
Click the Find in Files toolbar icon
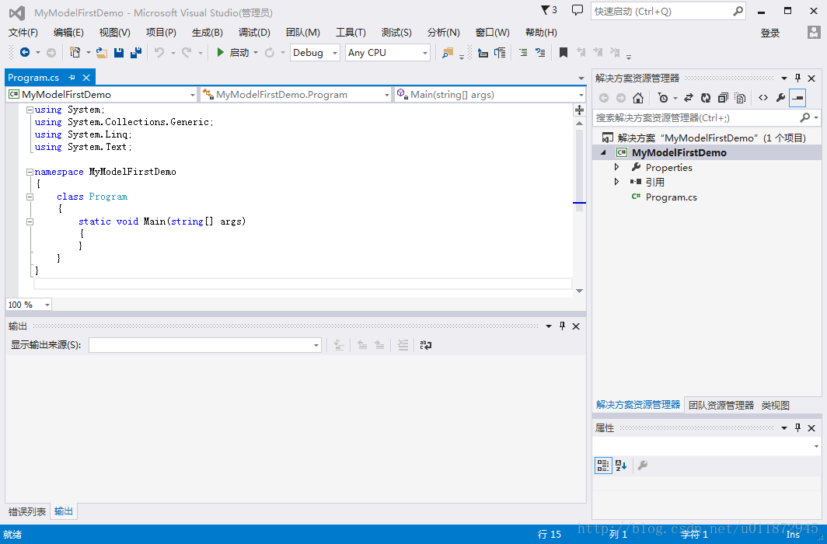tap(448, 52)
